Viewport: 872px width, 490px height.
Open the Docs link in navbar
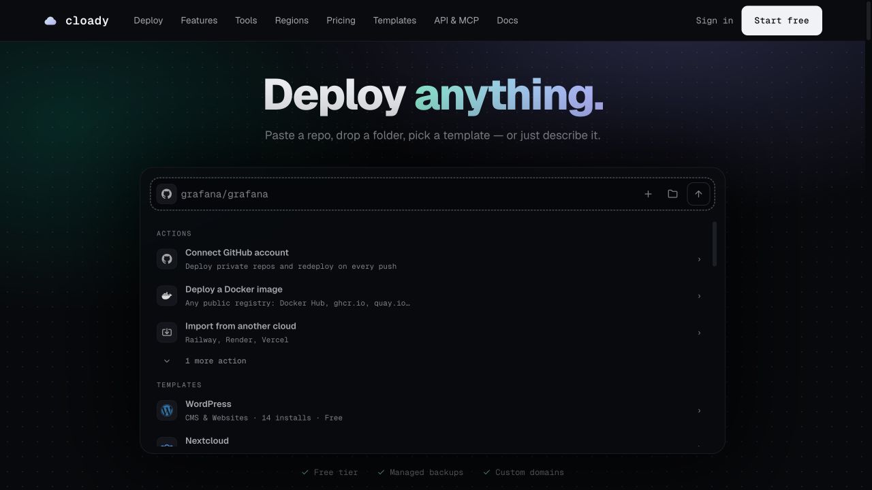click(508, 20)
